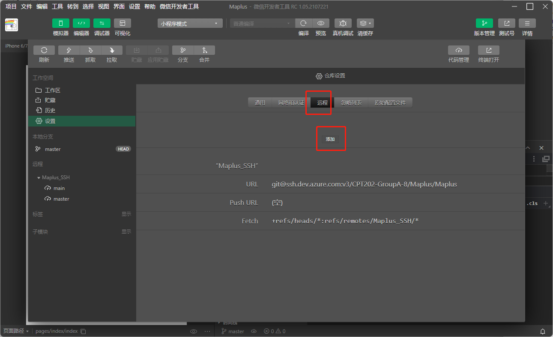553x337 pixels.
Task: Click the remote URL value
Action: pos(365,184)
